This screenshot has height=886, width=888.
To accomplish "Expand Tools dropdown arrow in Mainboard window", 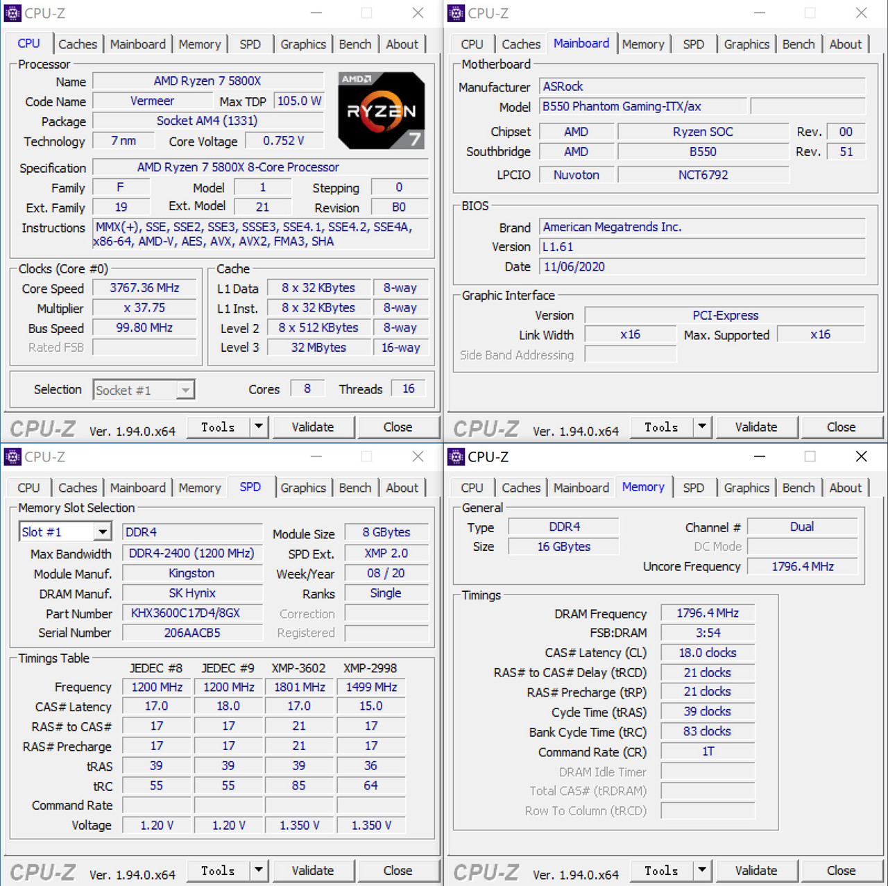I will 702,427.
